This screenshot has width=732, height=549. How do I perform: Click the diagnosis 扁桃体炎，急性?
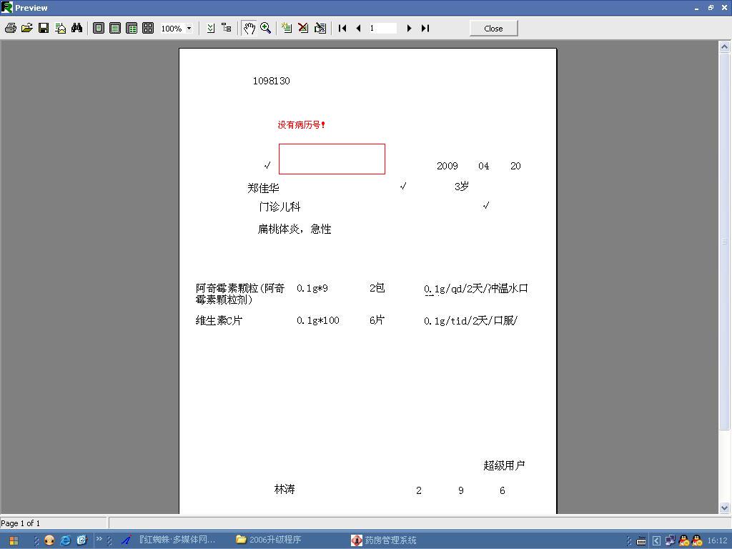click(x=295, y=229)
